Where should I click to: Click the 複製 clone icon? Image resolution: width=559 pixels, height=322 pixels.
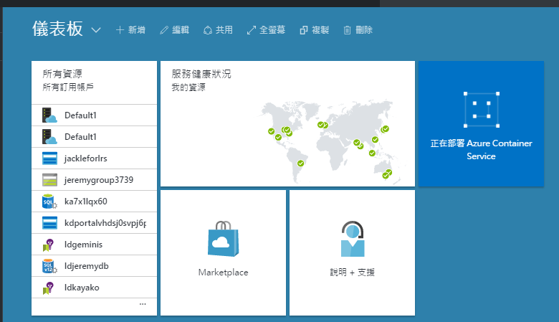point(303,30)
